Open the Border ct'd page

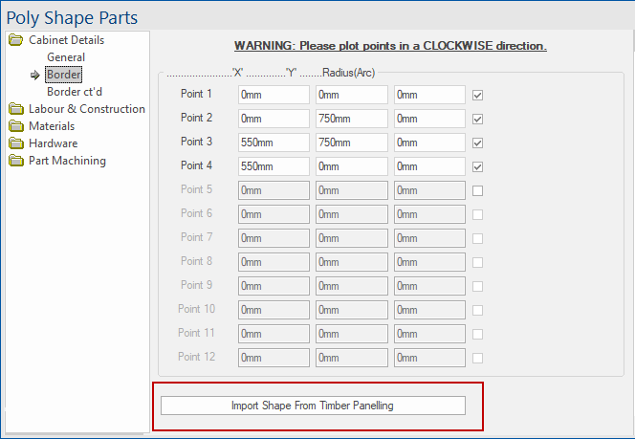coord(75,92)
